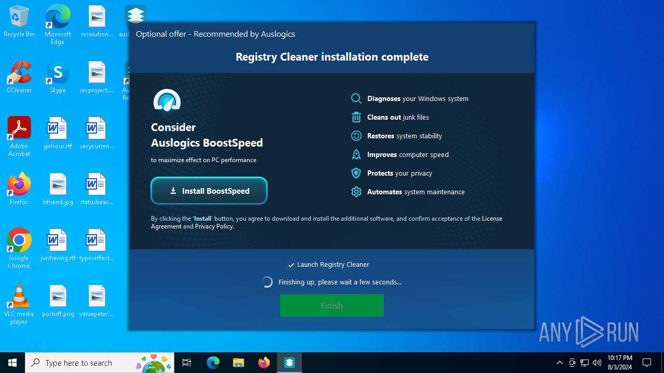This screenshot has height=373, width=664.
Task: Click the Automates maintenance gear icon
Action: click(356, 192)
